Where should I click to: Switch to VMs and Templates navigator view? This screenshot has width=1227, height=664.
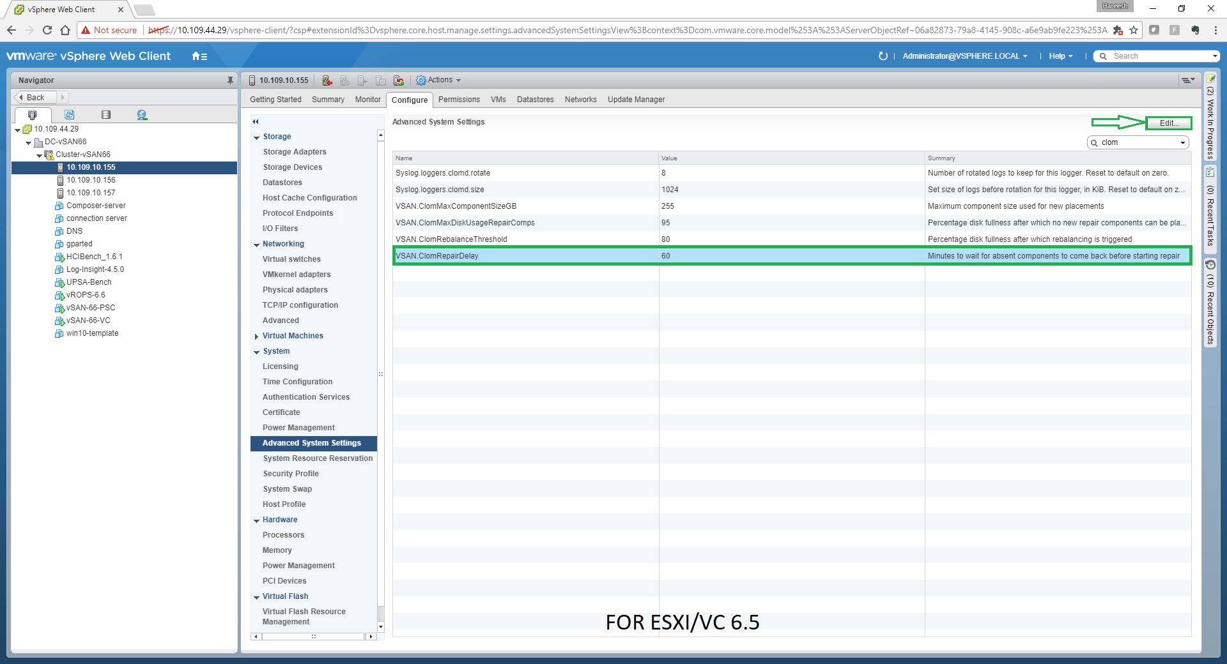coord(69,115)
